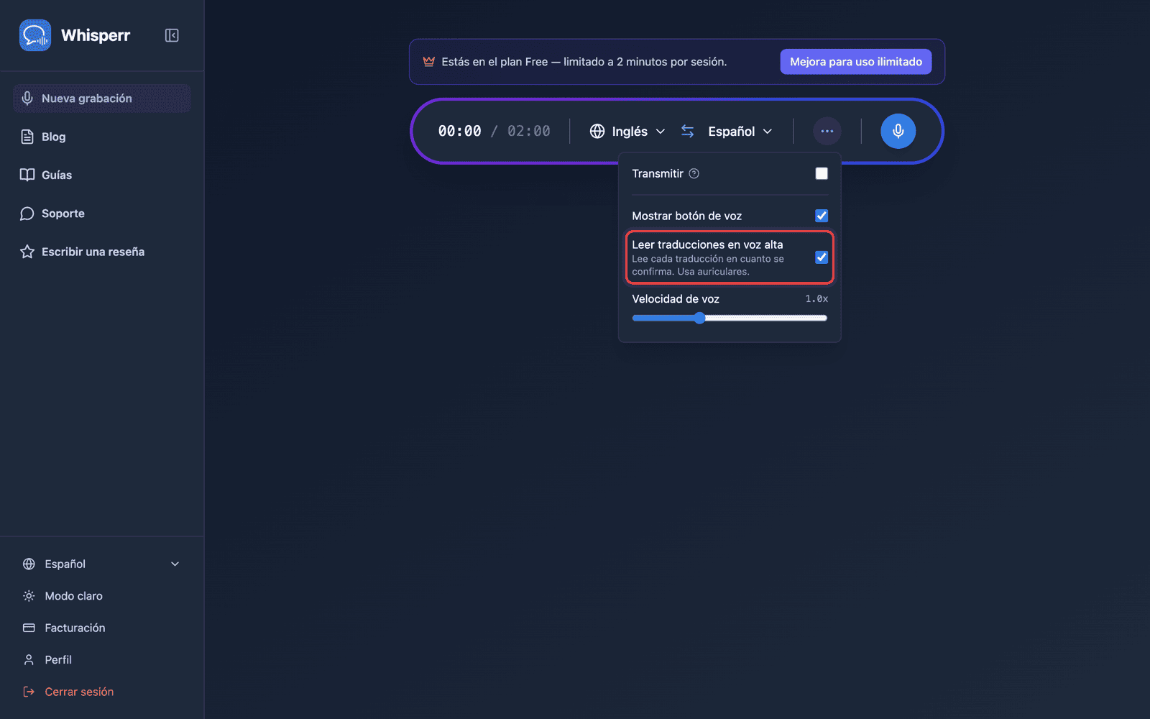
Task: Click the Free plan limitation message text
Action: (x=584, y=62)
